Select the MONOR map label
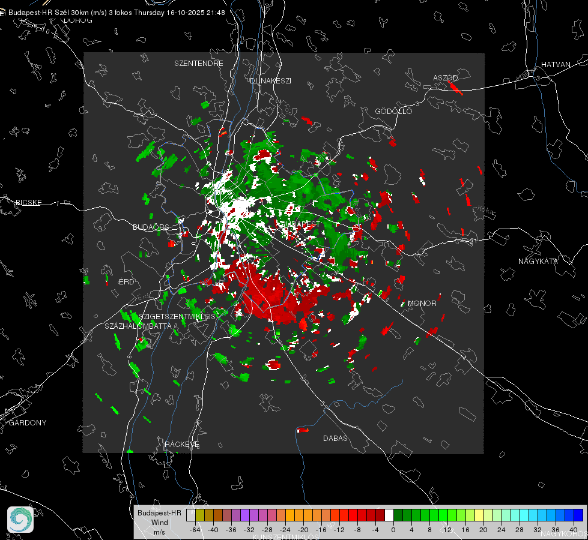This screenshot has height=540, width=588. click(x=422, y=303)
